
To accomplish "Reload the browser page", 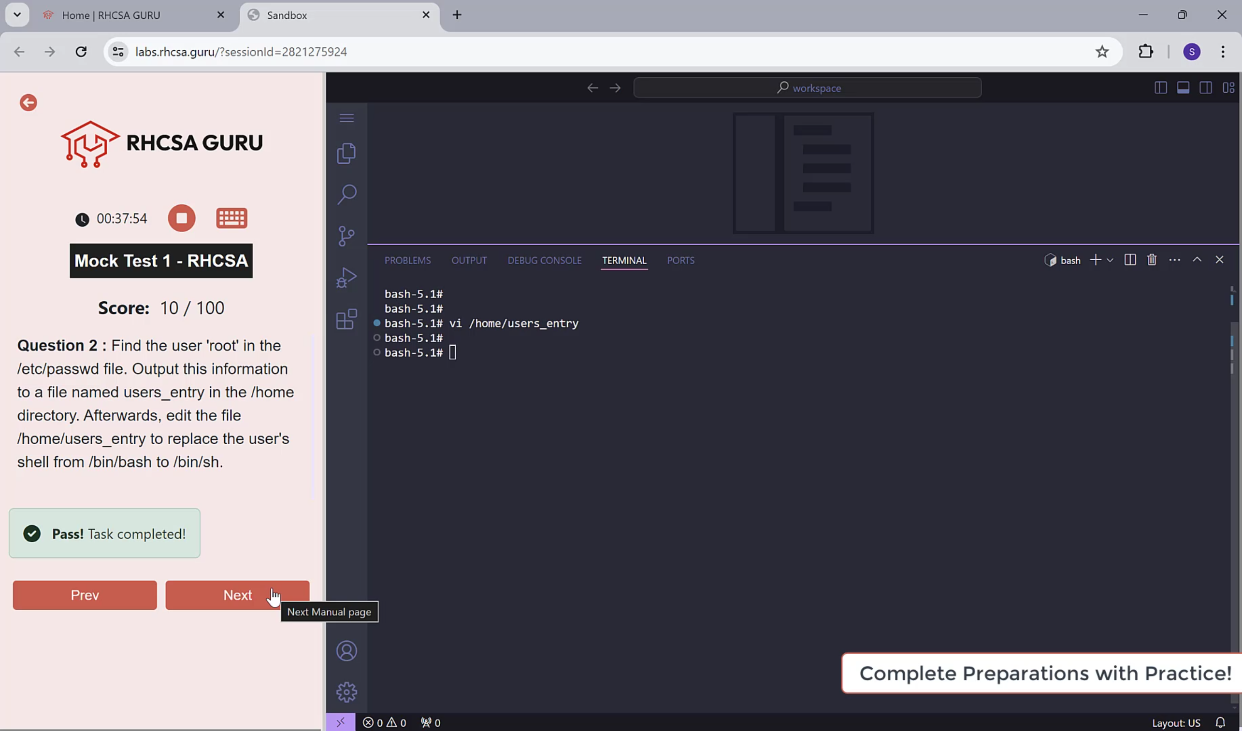I will (x=81, y=52).
